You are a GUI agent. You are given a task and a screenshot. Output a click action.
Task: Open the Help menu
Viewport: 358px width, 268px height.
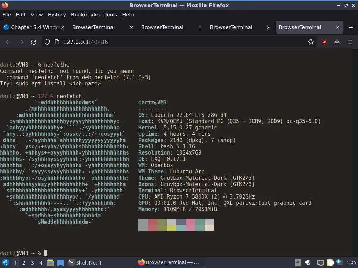128,15
